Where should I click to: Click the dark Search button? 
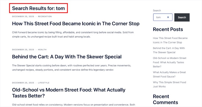coord(182,17)
